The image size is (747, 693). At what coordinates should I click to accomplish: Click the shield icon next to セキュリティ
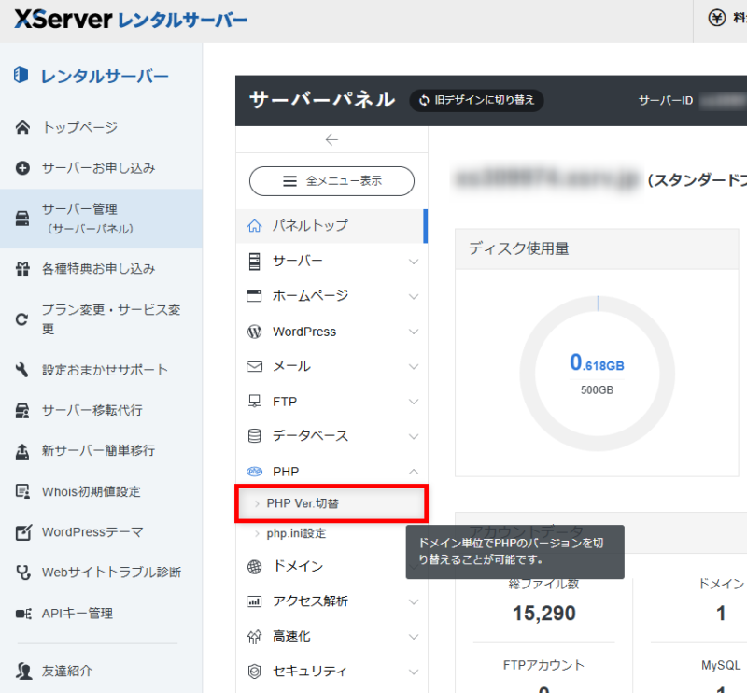click(254, 672)
